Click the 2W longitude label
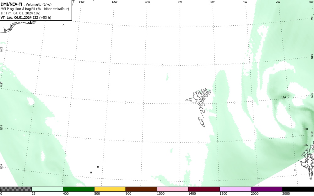Image resolution: width=314 pixels, height=196 pixels. coord(278,2)
